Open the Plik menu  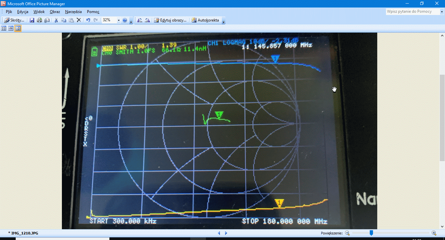(x=9, y=12)
